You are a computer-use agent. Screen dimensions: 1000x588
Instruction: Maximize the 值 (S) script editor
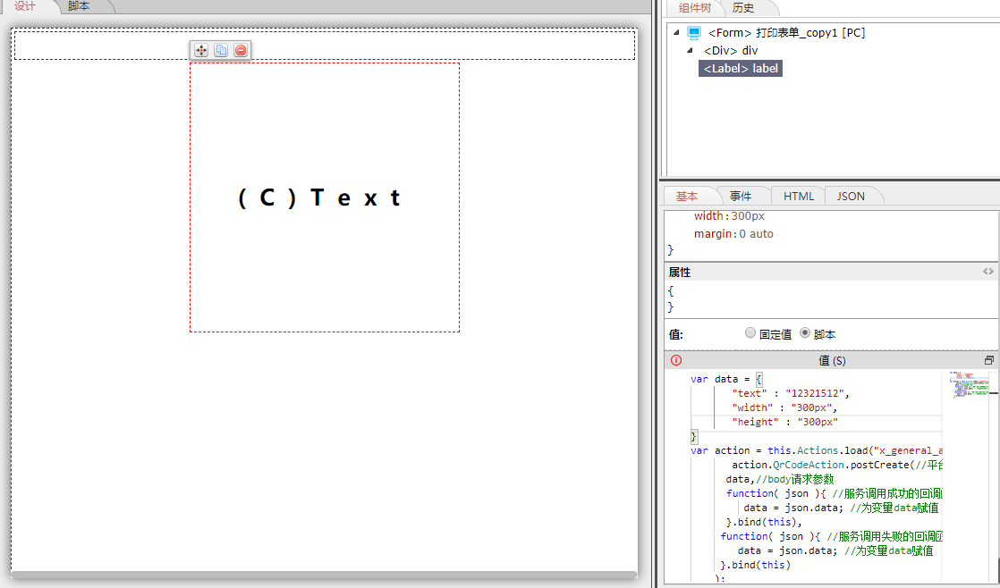coord(988,360)
